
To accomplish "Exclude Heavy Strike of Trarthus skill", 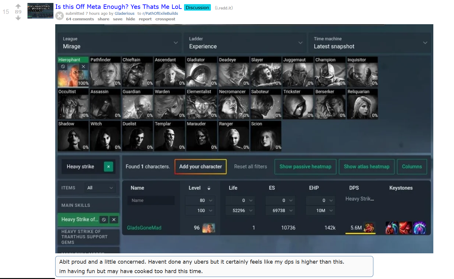I will [104, 220].
